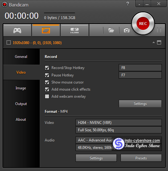This screenshot has width=168, height=171.
Task: Click H264 - NVENC (VBR) codec field
Action: (119, 123)
